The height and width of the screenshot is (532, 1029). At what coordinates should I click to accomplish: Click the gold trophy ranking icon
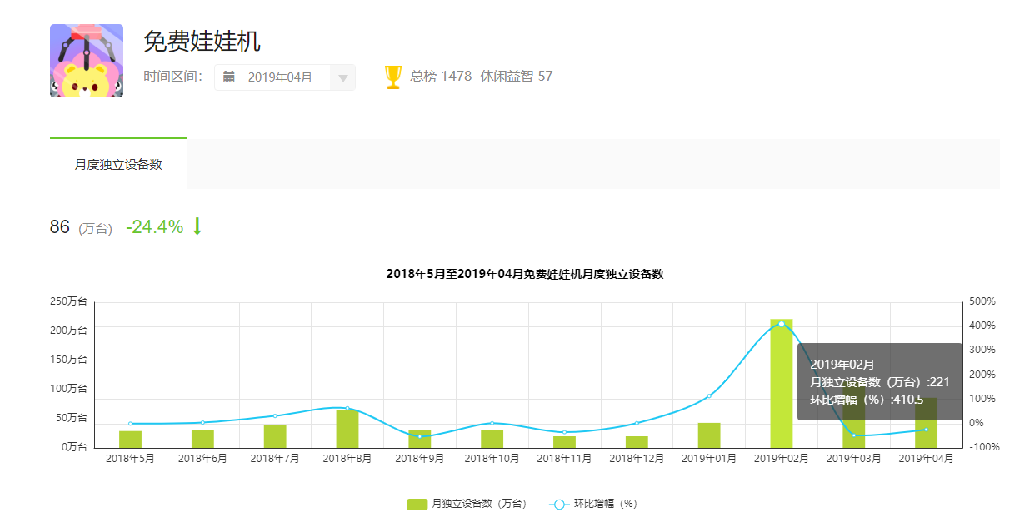(x=393, y=77)
